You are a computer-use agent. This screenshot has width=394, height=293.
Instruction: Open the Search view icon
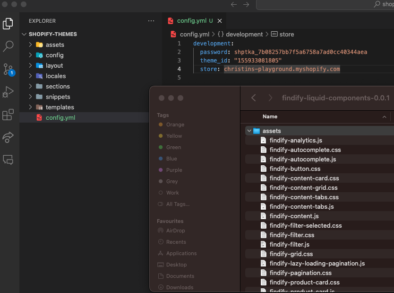point(8,46)
